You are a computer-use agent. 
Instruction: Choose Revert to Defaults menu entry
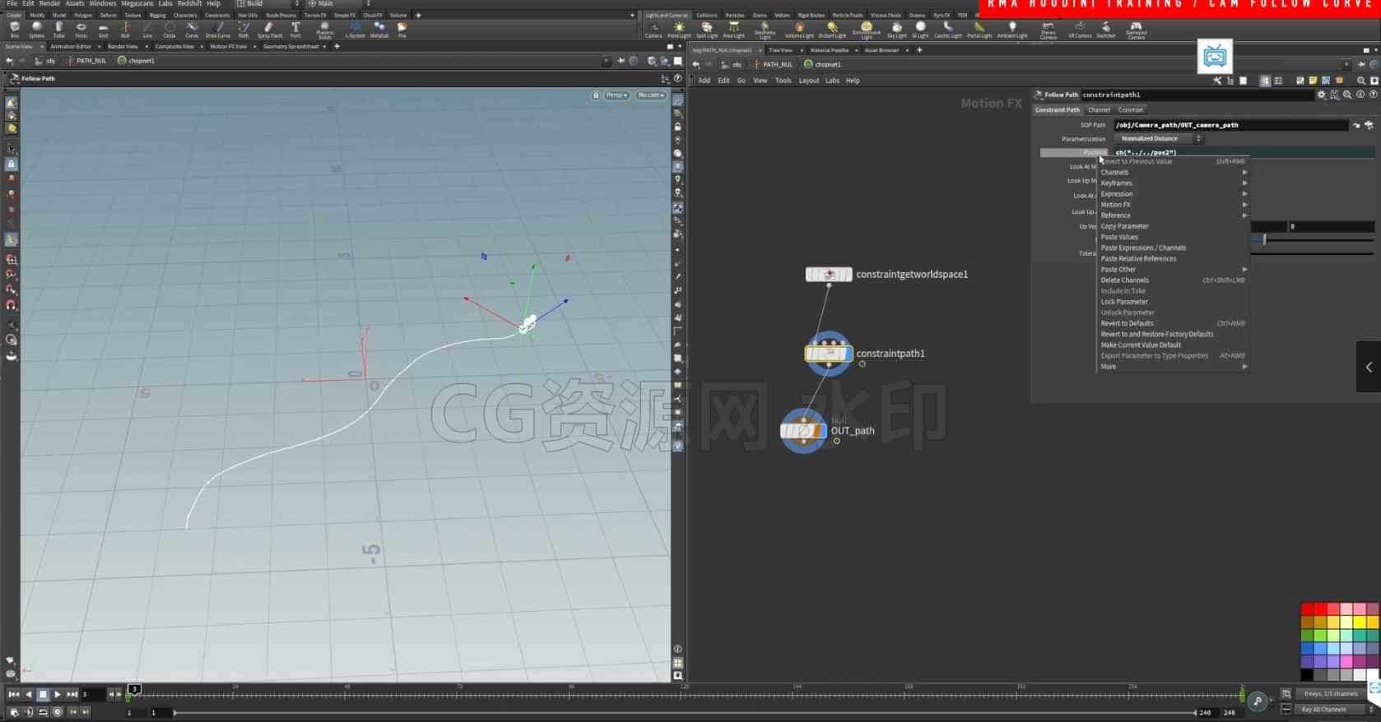[x=1174, y=323]
